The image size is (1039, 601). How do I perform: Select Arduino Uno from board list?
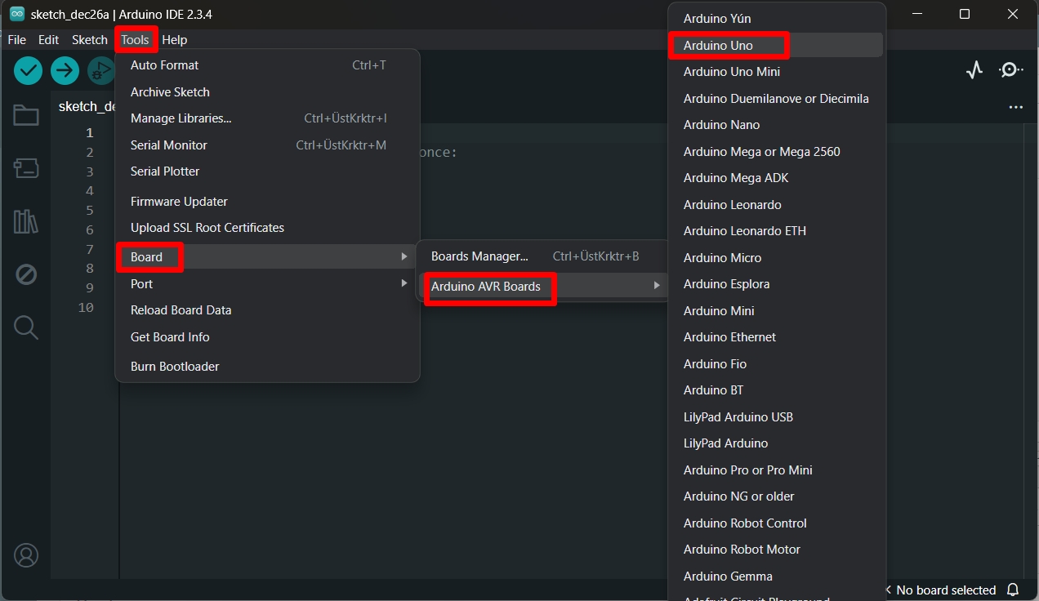coord(719,46)
